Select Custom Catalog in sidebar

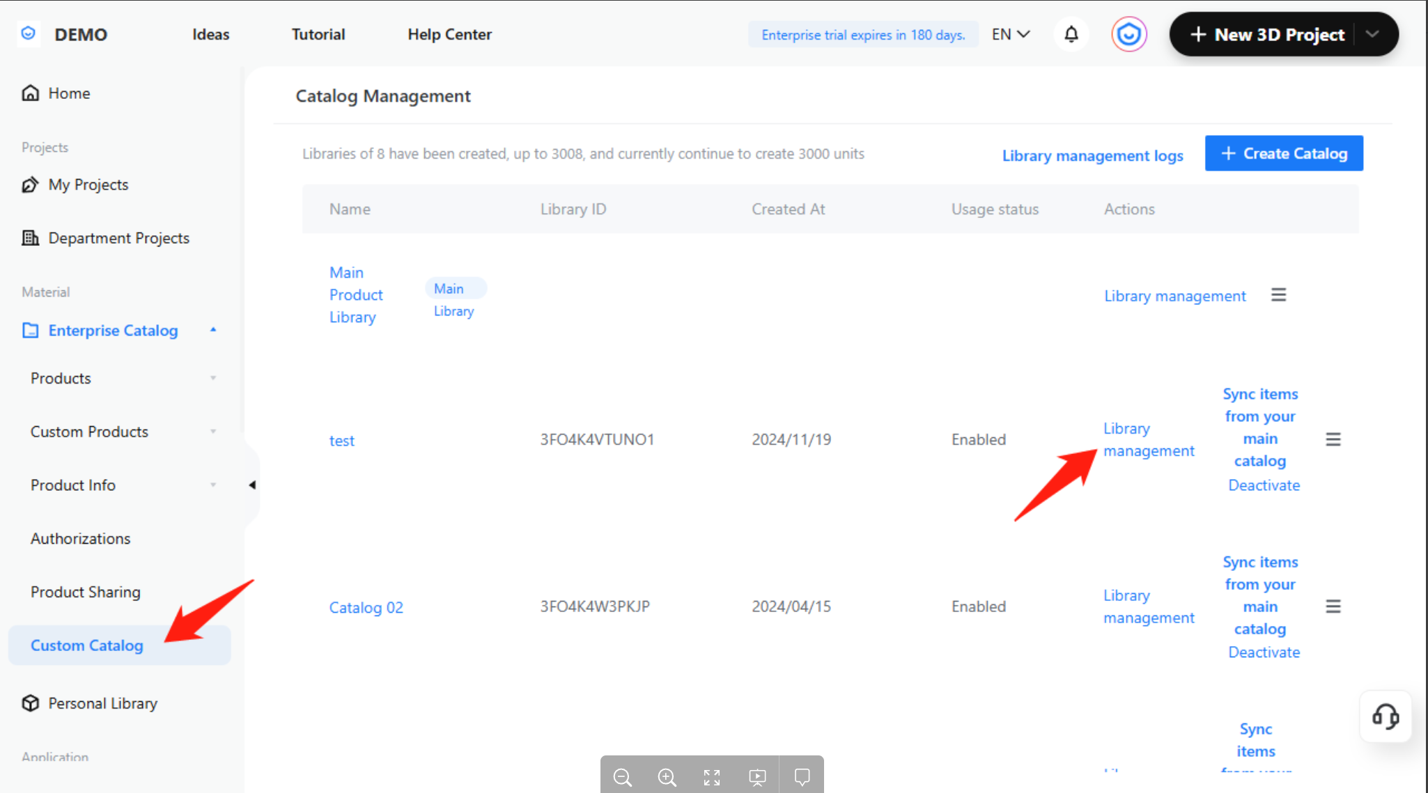click(87, 645)
